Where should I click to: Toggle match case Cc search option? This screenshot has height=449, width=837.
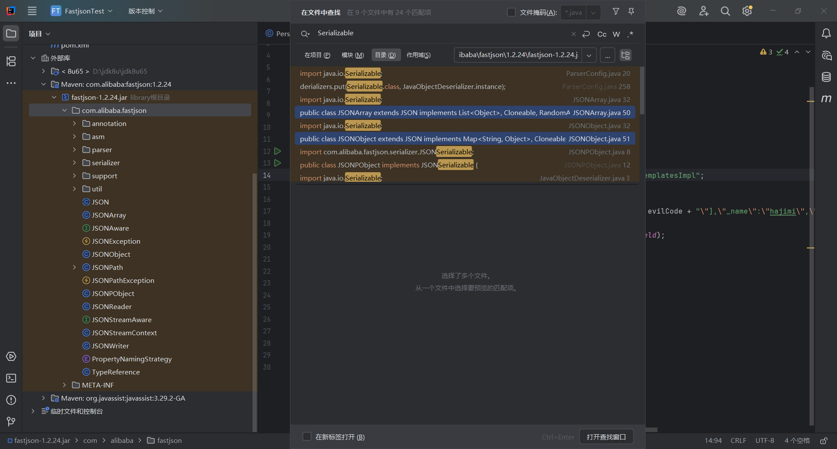[x=602, y=34]
